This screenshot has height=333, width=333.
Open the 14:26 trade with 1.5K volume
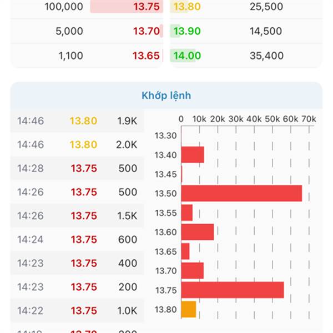[x=77, y=216]
